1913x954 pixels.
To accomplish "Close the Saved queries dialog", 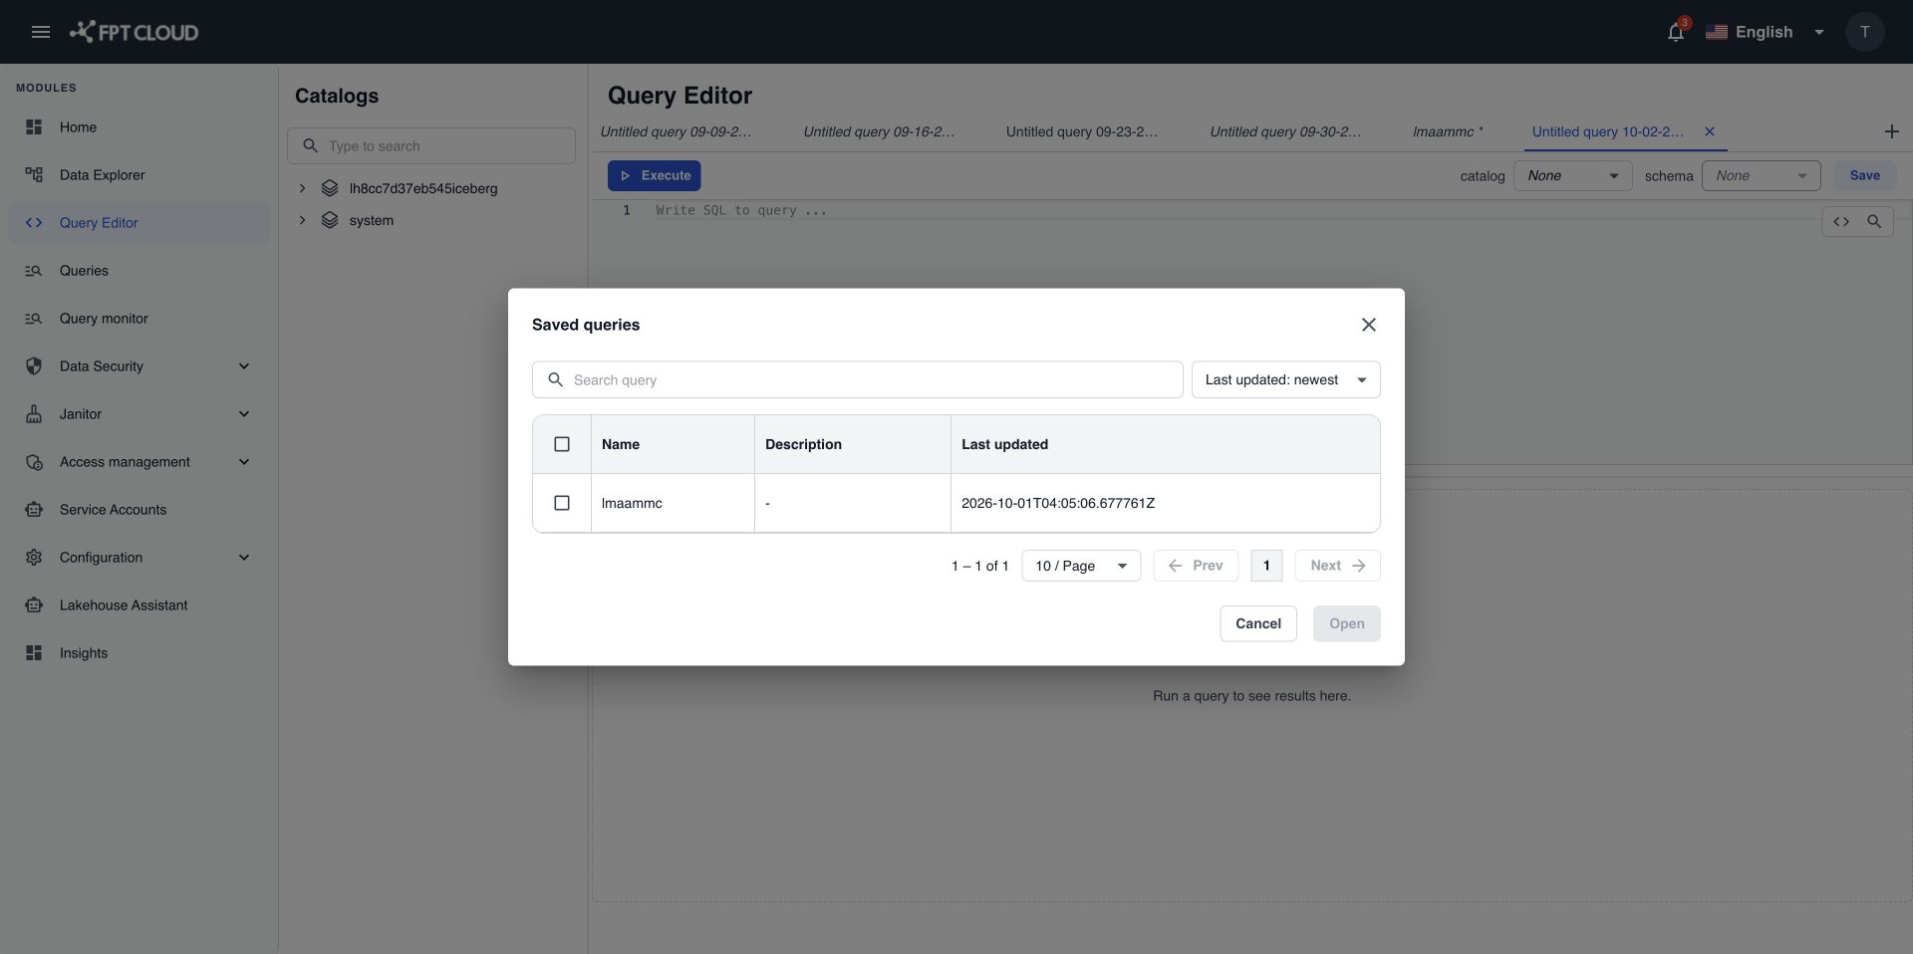I will (1368, 325).
